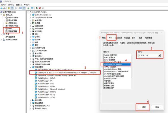168x113 pixels.
Task: Collapse the 网络适配器 category
Action: tap(31, 67)
